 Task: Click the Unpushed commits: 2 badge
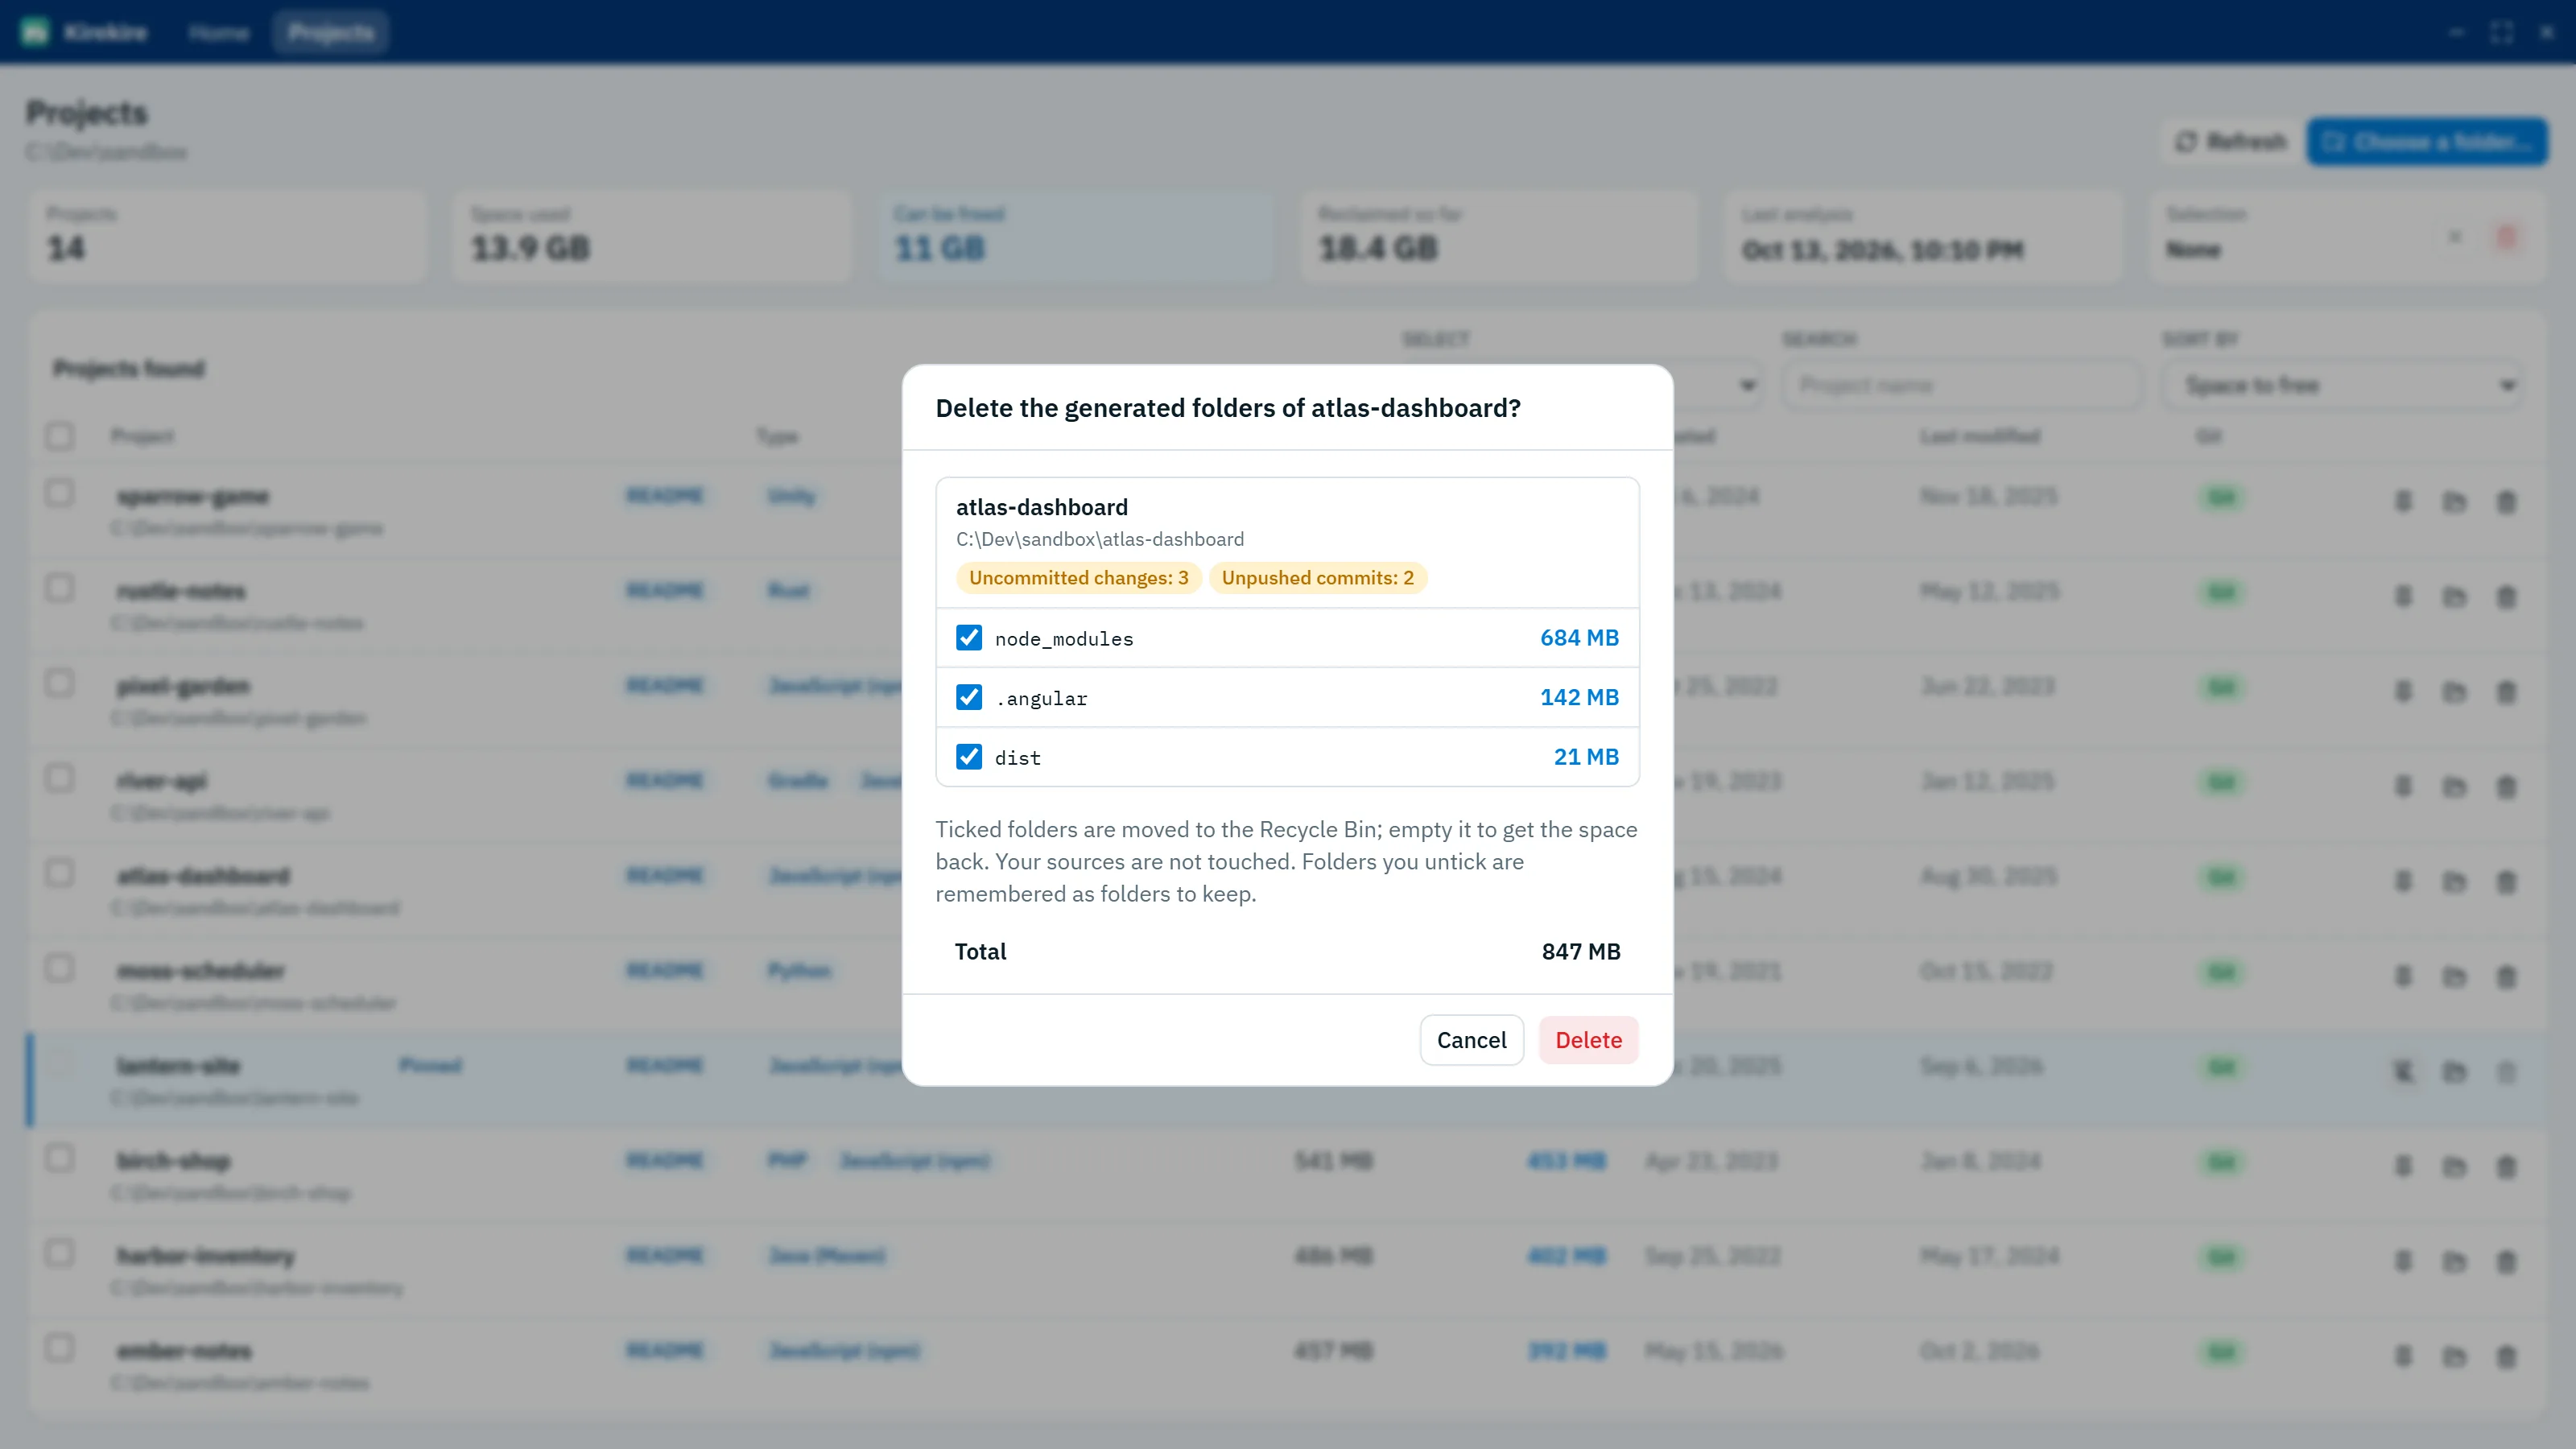click(1317, 578)
